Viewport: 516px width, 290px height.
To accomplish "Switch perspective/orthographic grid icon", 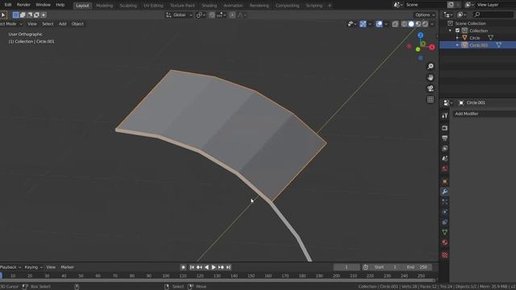I will tap(431, 99).
